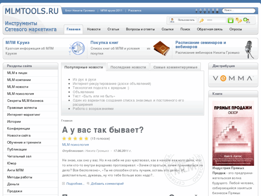The width and height of the screenshot is (261, 196).
Task: Switch to the medium page width icon
Action: pyautogui.click(x=213, y=11)
